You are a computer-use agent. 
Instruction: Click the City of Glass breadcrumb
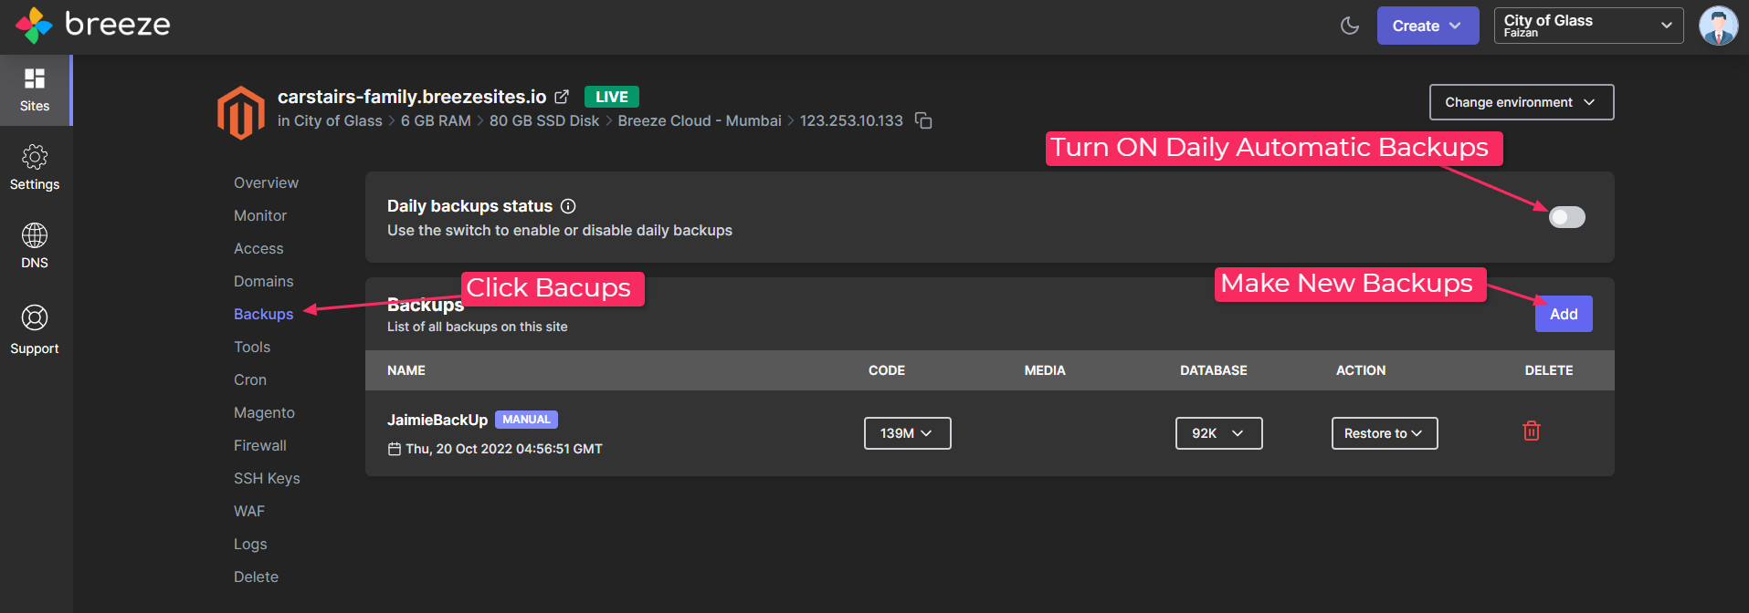pyautogui.click(x=338, y=120)
